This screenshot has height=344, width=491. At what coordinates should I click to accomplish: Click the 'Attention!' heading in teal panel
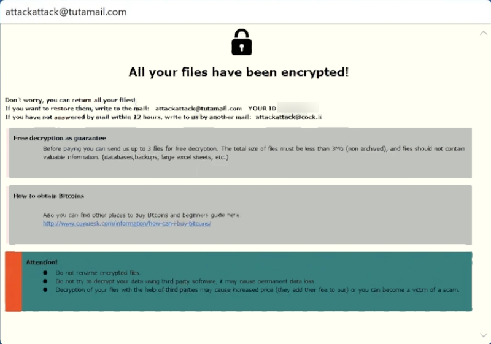click(42, 262)
